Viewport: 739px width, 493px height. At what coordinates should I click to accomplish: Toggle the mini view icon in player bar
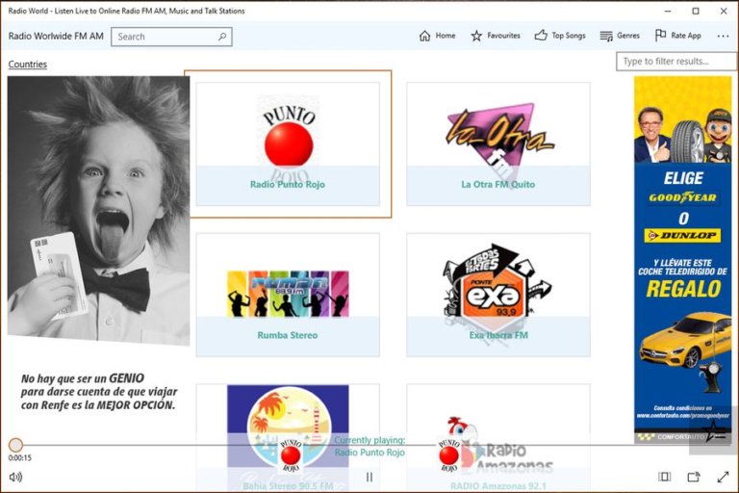pos(664,477)
